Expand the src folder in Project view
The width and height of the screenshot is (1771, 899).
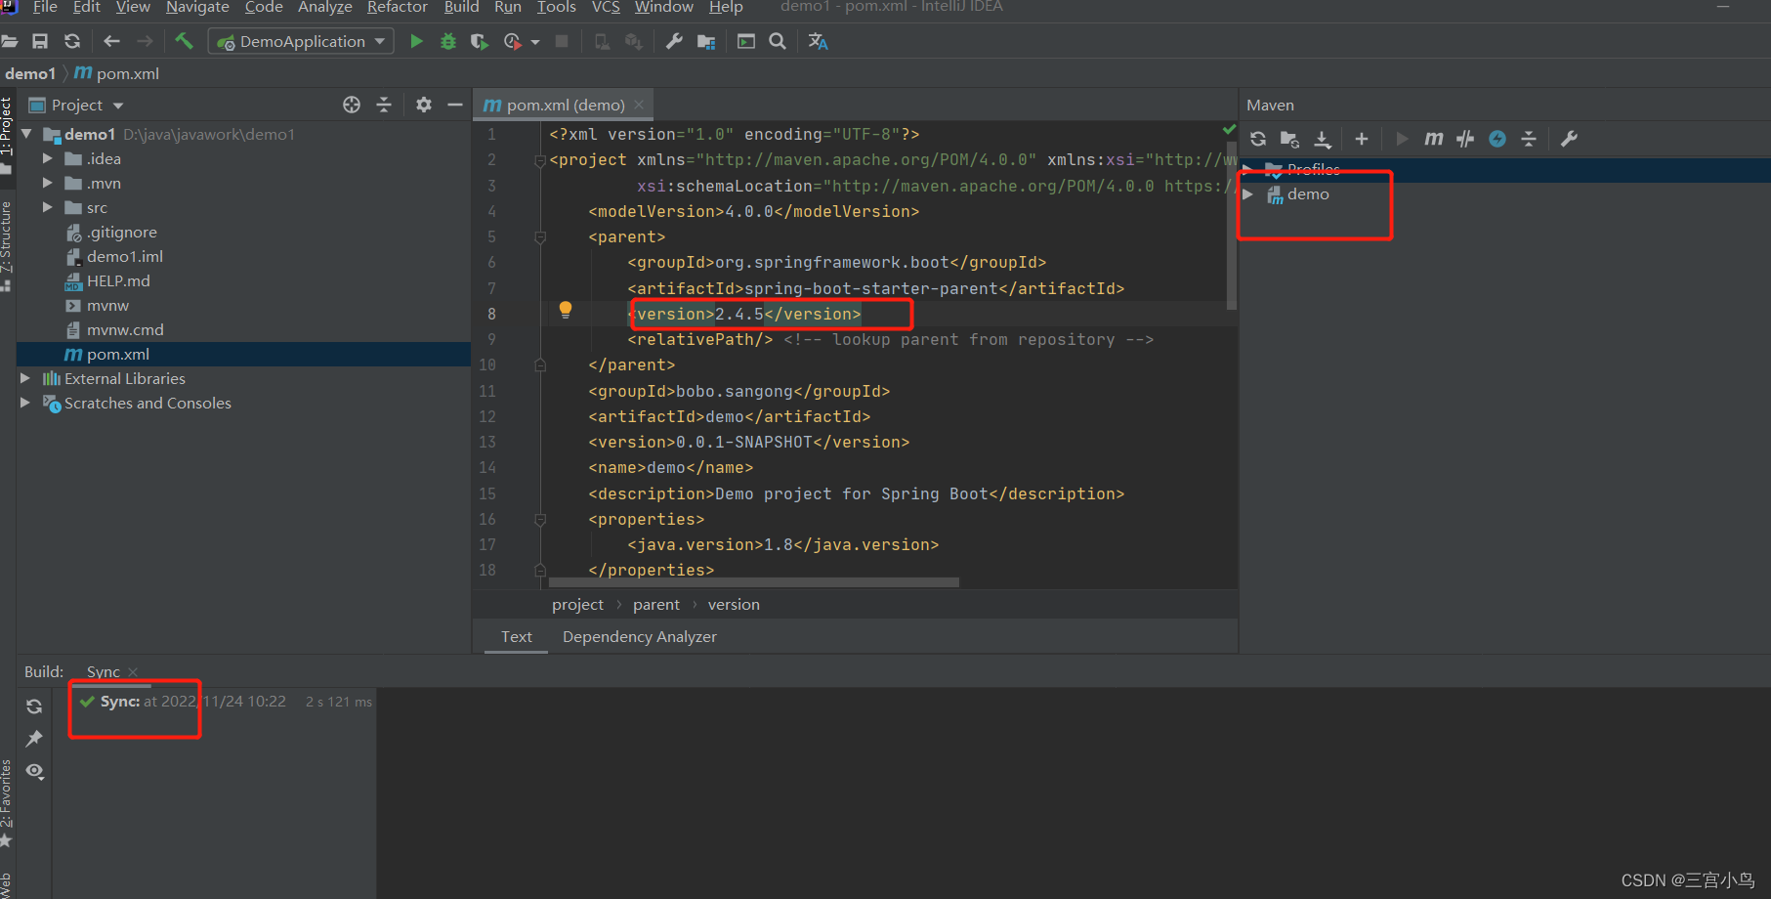tap(47, 207)
